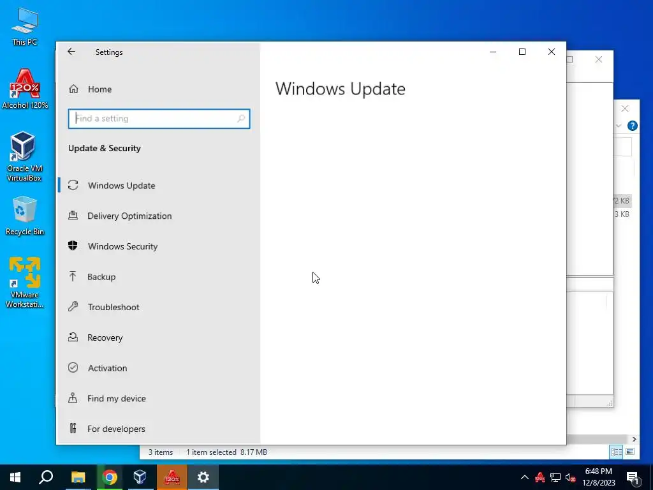Click the Home house icon

pos(74,89)
